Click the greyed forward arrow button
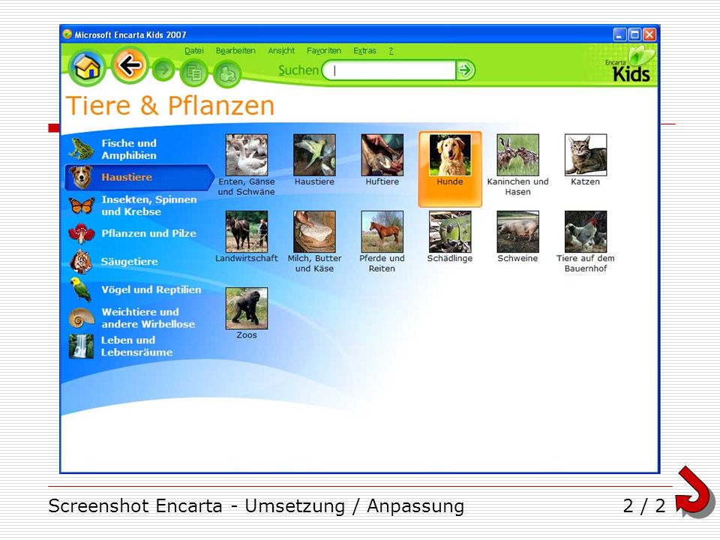The image size is (720, 540). [164, 70]
